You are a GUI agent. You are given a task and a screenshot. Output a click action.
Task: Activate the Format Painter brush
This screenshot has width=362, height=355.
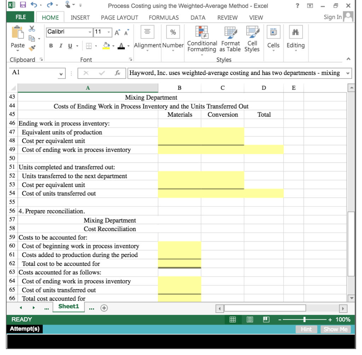[32, 48]
